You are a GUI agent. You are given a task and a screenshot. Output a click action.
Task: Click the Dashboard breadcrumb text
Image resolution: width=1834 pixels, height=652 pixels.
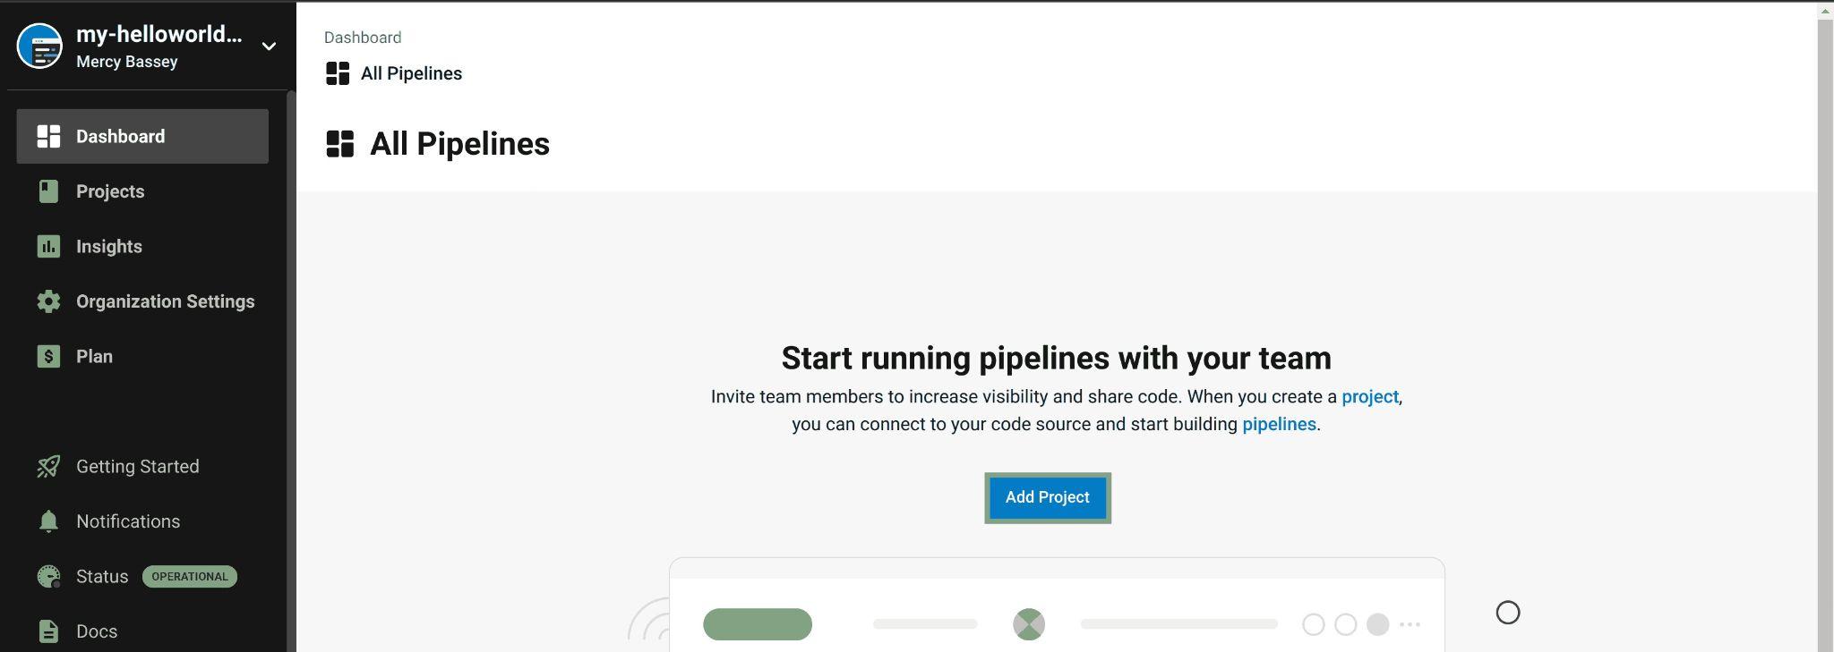363,38
